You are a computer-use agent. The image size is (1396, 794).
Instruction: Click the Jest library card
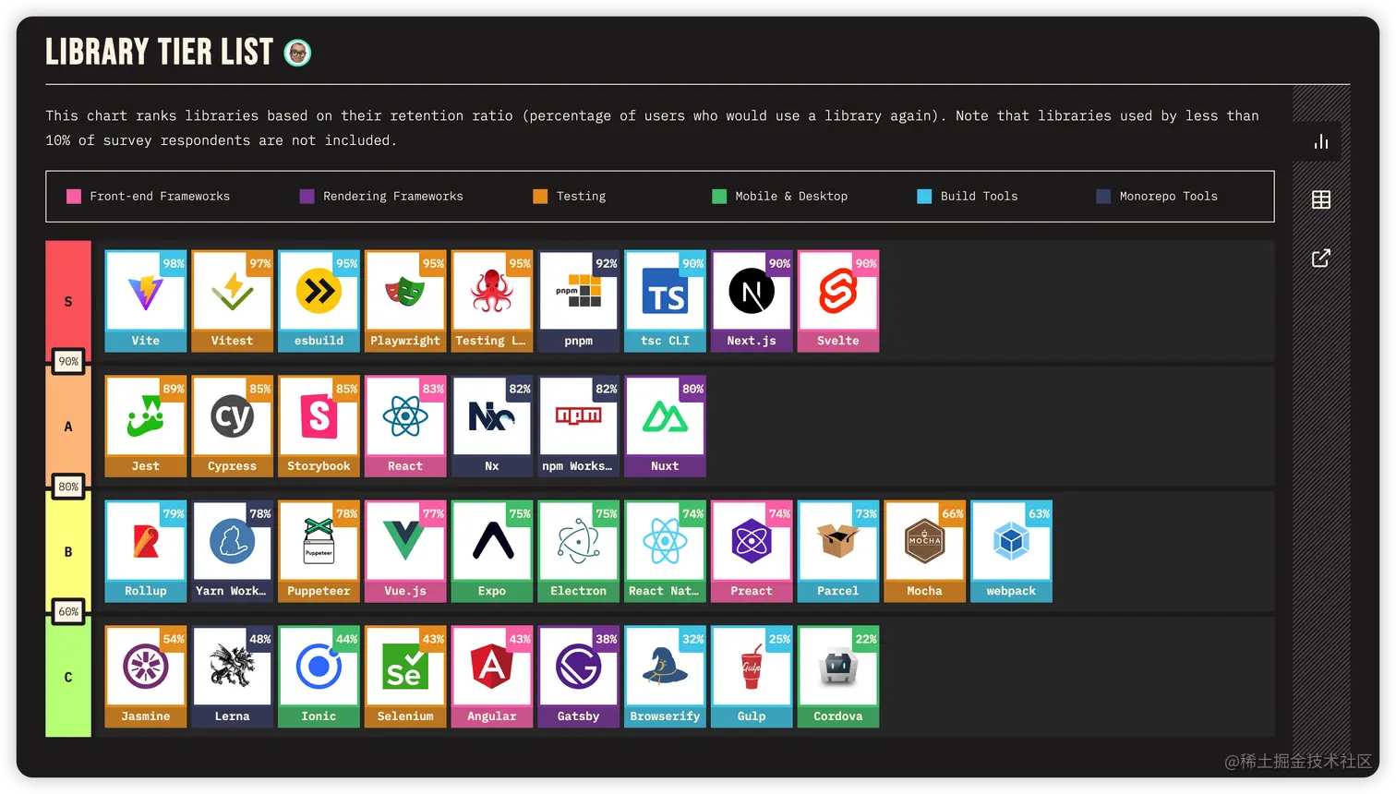pos(146,426)
